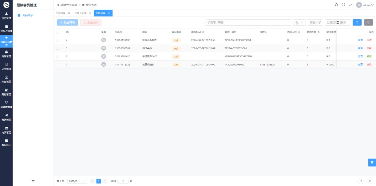Collapse the submenu via hamburger icon
This screenshot has width=376, height=186.
tap(33, 181)
